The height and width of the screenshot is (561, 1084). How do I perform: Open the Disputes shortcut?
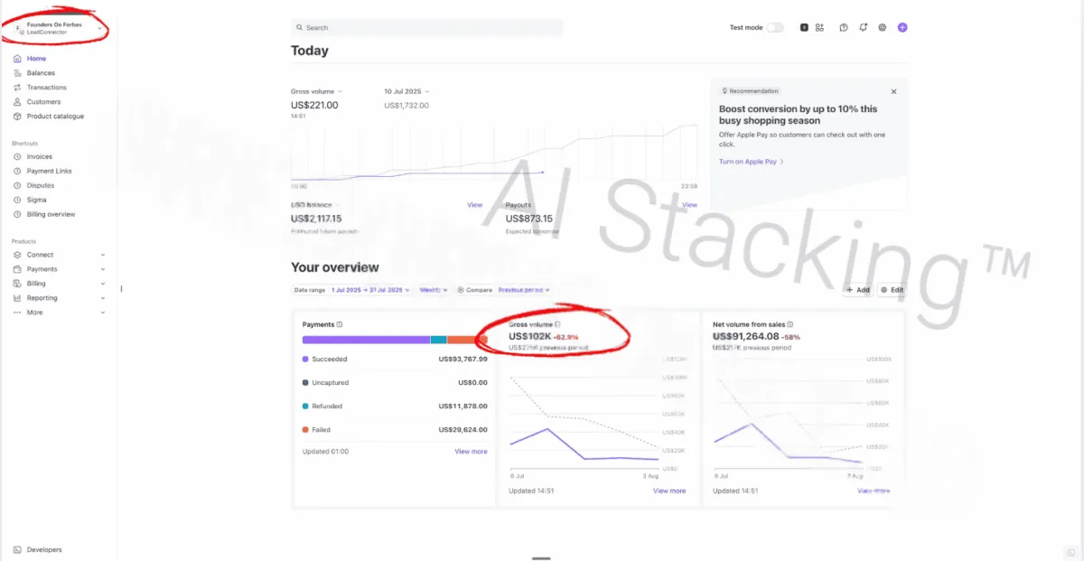[41, 185]
